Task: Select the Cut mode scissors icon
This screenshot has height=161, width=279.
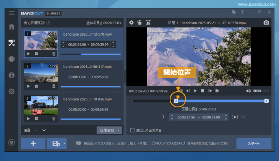Action: 11,43
